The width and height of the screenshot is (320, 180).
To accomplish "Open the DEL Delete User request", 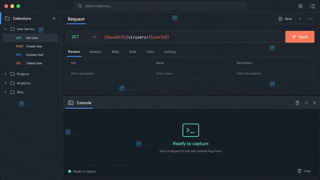I will 30,63.
